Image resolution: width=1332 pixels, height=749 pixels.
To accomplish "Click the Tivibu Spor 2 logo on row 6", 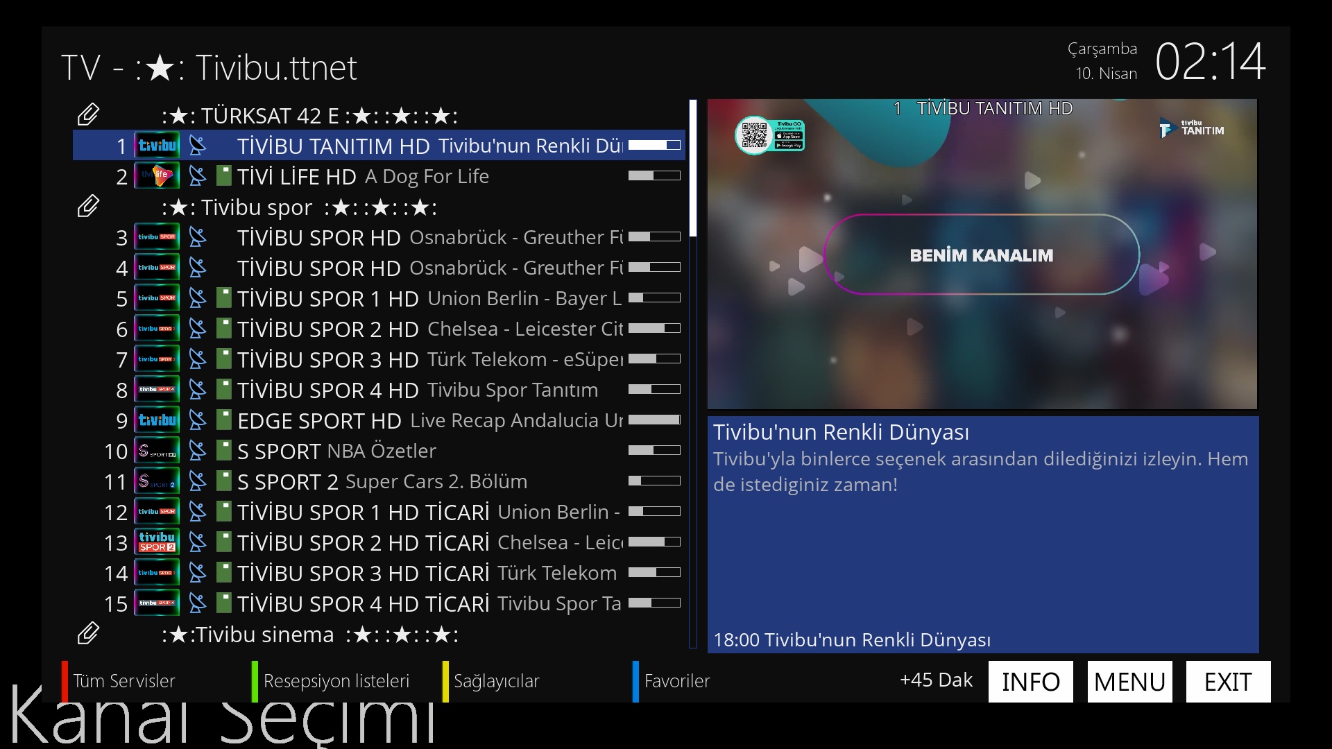I will [157, 329].
